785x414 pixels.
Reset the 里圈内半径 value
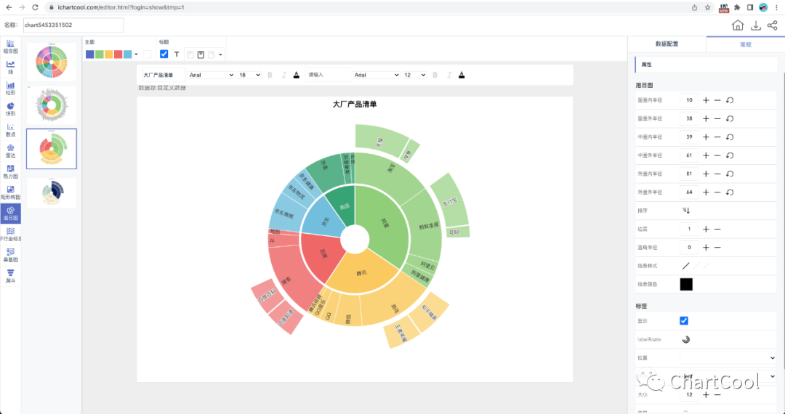pyautogui.click(x=730, y=100)
